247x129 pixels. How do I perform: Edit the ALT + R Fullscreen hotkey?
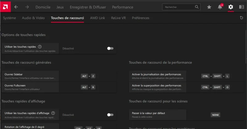[88, 87]
